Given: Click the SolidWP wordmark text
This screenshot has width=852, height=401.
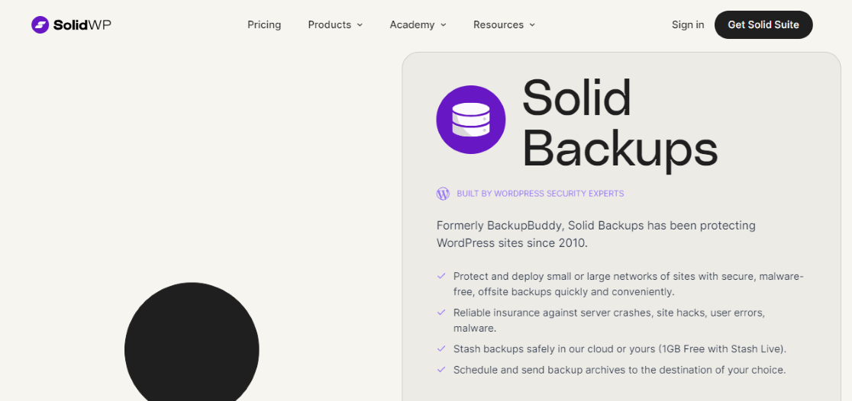Looking at the screenshot, I should (82, 25).
